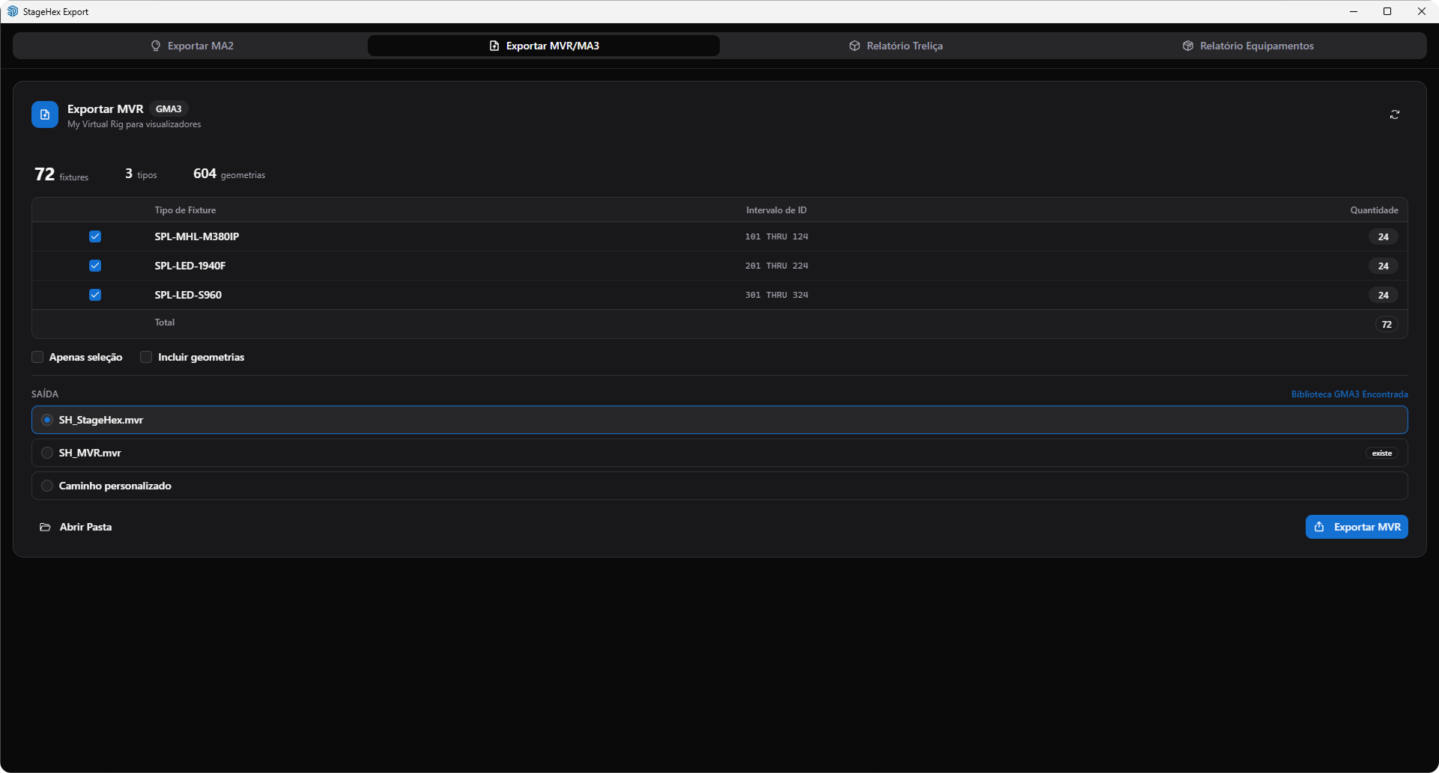This screenshot has height=773, width=1439.
Task: Enable the Incluir geometrias option
Action: [146, 358]
